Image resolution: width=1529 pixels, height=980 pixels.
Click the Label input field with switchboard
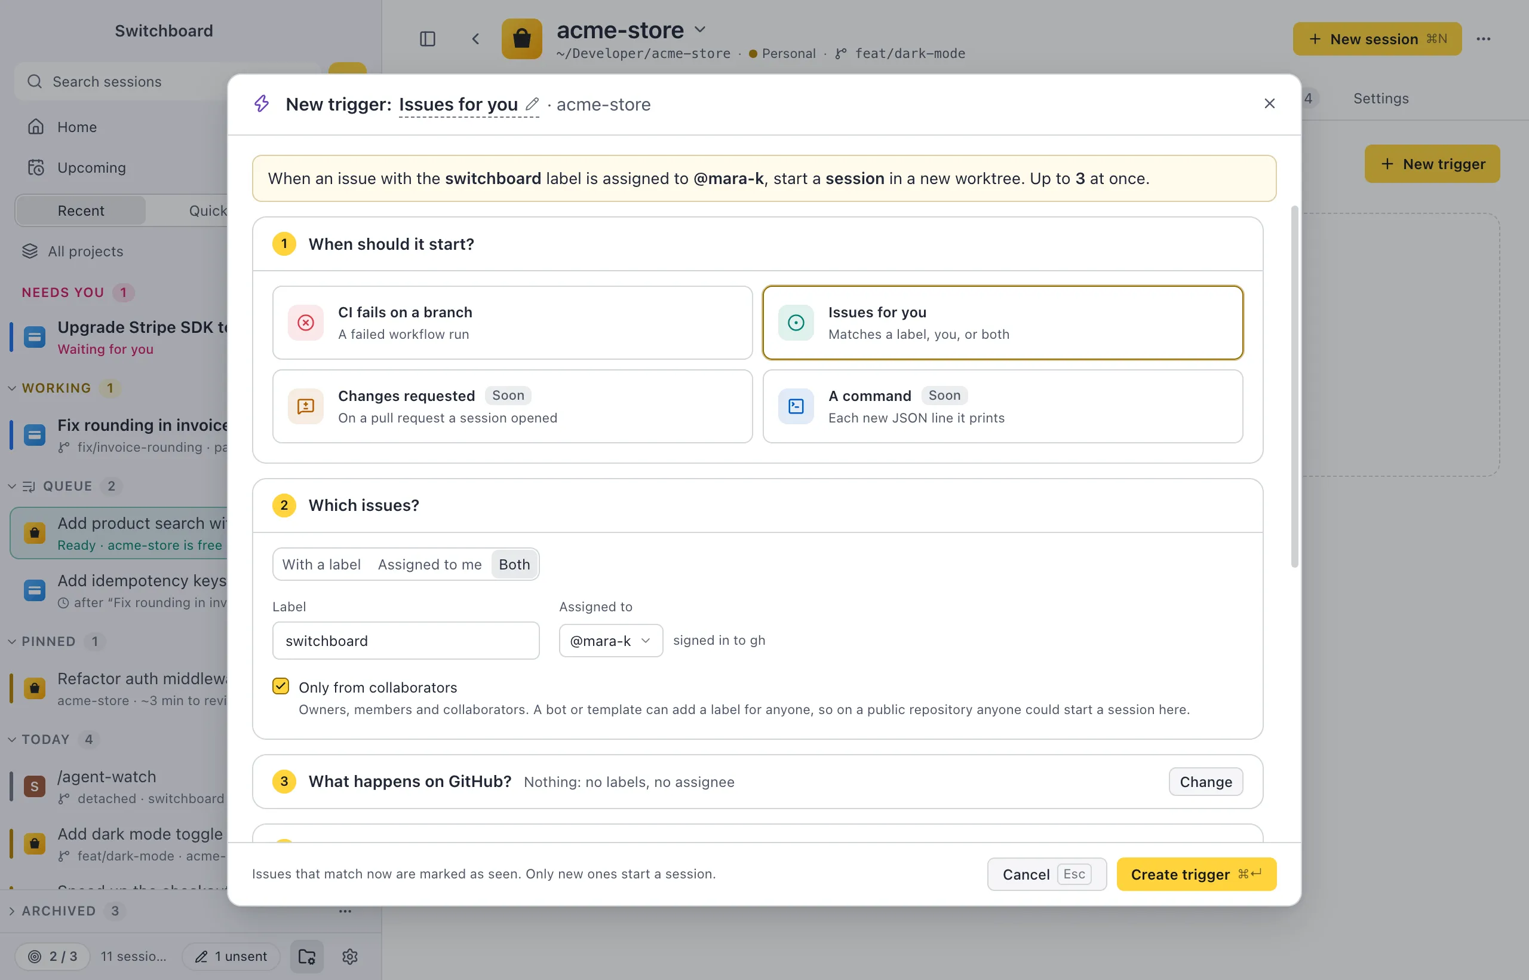tap(406, 640)
